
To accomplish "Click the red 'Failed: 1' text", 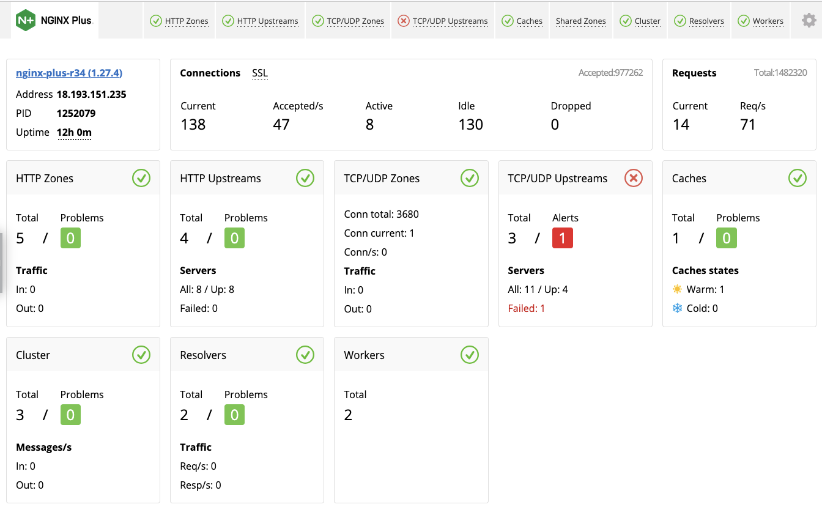I will (x=527, y=308).
